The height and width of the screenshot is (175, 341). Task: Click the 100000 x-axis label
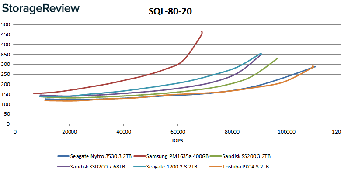(286, 132)
